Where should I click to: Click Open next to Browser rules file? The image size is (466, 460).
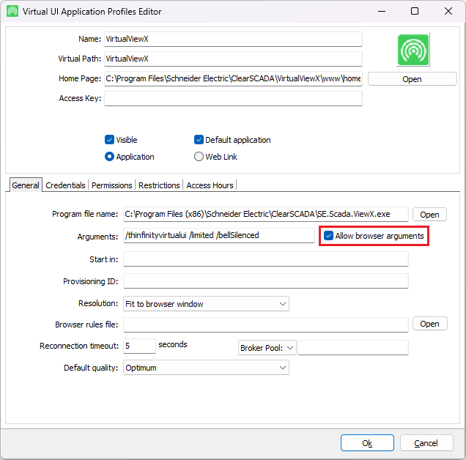[x=429, y=324]
